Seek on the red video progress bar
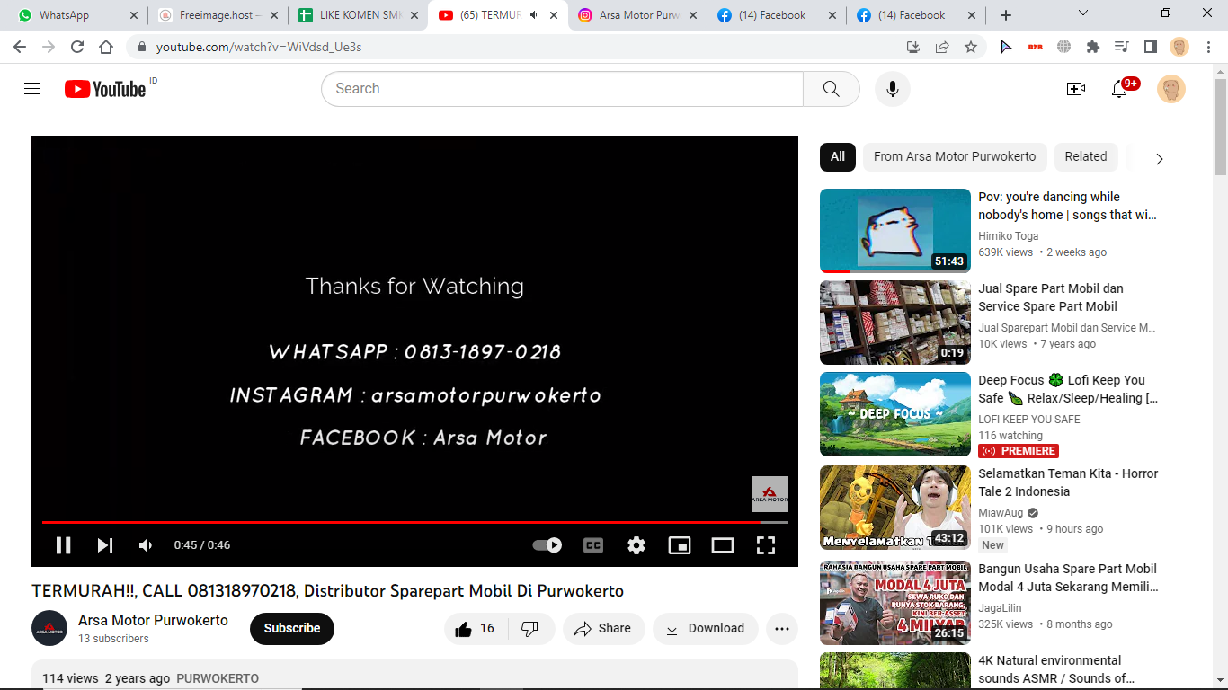 [x=414, y=522]
